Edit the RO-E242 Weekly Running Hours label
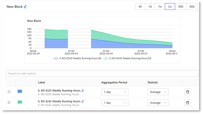This screenshot has height=115, width=203. [x=83, y=101]
